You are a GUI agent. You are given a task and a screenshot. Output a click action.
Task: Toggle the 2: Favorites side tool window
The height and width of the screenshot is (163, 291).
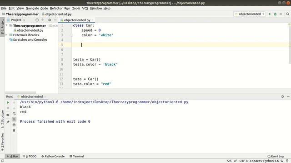point(2,142)
